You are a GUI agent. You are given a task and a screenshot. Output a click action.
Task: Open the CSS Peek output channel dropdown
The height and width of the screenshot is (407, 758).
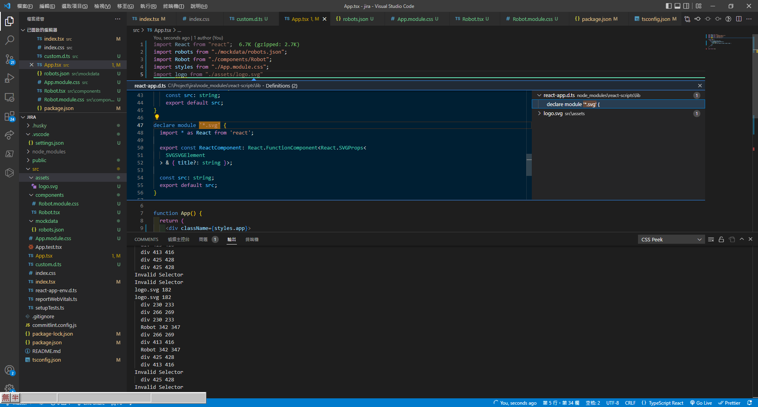[671, 239]
